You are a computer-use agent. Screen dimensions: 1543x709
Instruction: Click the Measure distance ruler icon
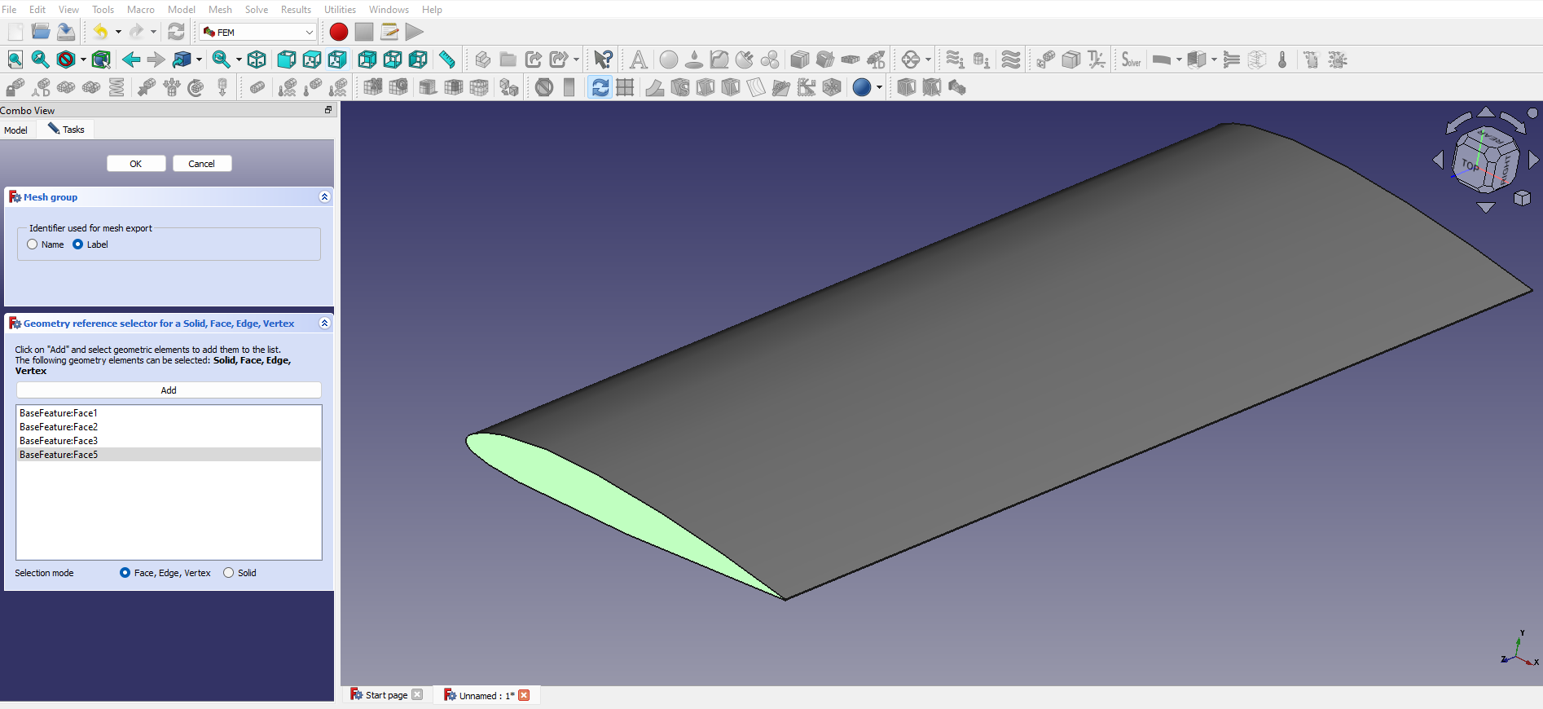tap(447, 59)
